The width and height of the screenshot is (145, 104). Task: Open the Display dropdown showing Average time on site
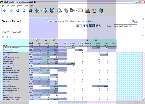[125, 26]
